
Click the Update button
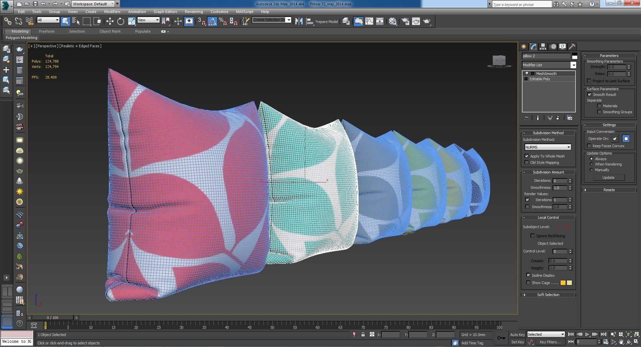608,177
